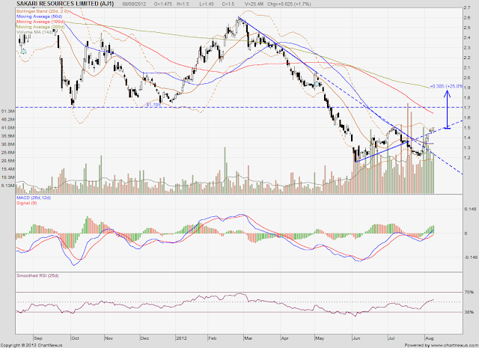Click the close price C=1.5

pos(228,4)
